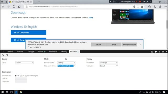Pause the screen recording
This screenshot has width=168, height=94.
coord(136,2)
